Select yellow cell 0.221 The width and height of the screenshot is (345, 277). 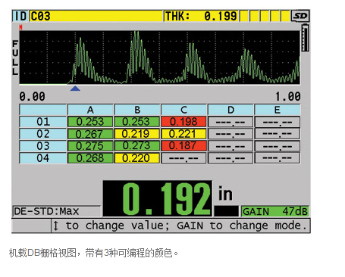click(183, 134)
